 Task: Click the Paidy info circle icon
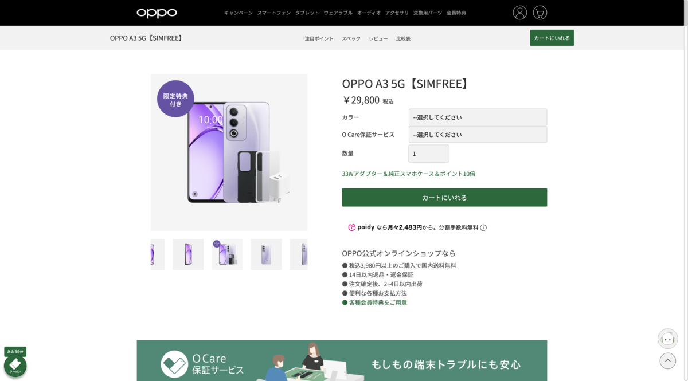[x=483, y=227]
